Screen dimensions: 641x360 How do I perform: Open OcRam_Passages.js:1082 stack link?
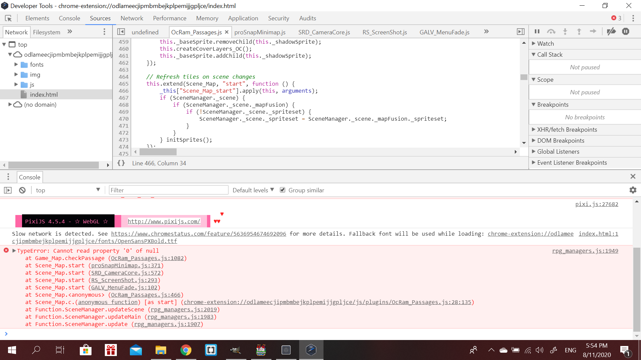[147, 258]
